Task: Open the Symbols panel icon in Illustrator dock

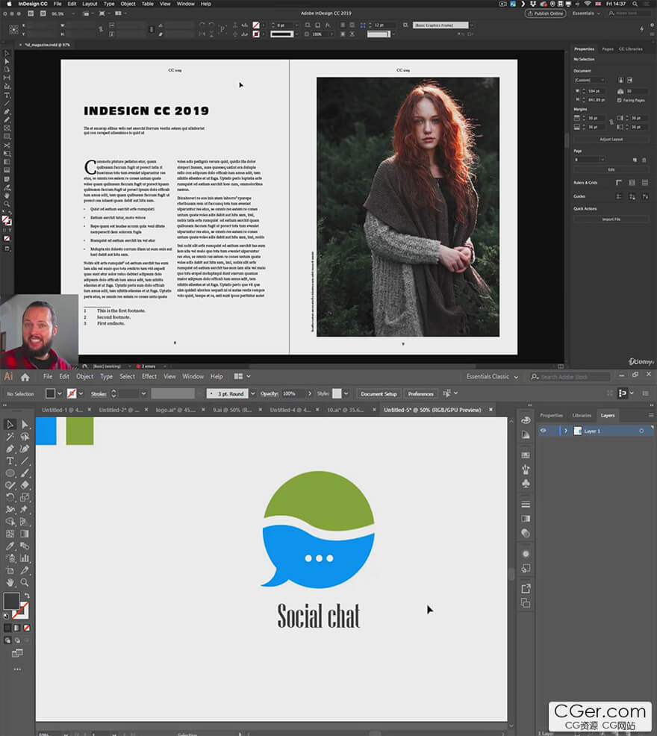Action: [526, 484]
